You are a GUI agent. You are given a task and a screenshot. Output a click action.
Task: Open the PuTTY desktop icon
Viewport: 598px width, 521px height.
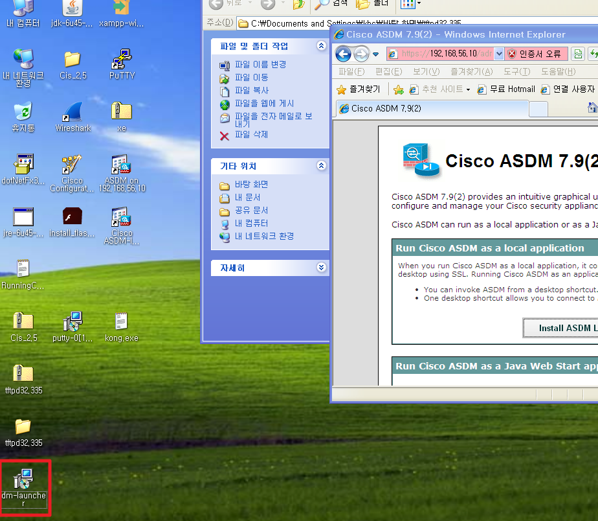point(122,64)
